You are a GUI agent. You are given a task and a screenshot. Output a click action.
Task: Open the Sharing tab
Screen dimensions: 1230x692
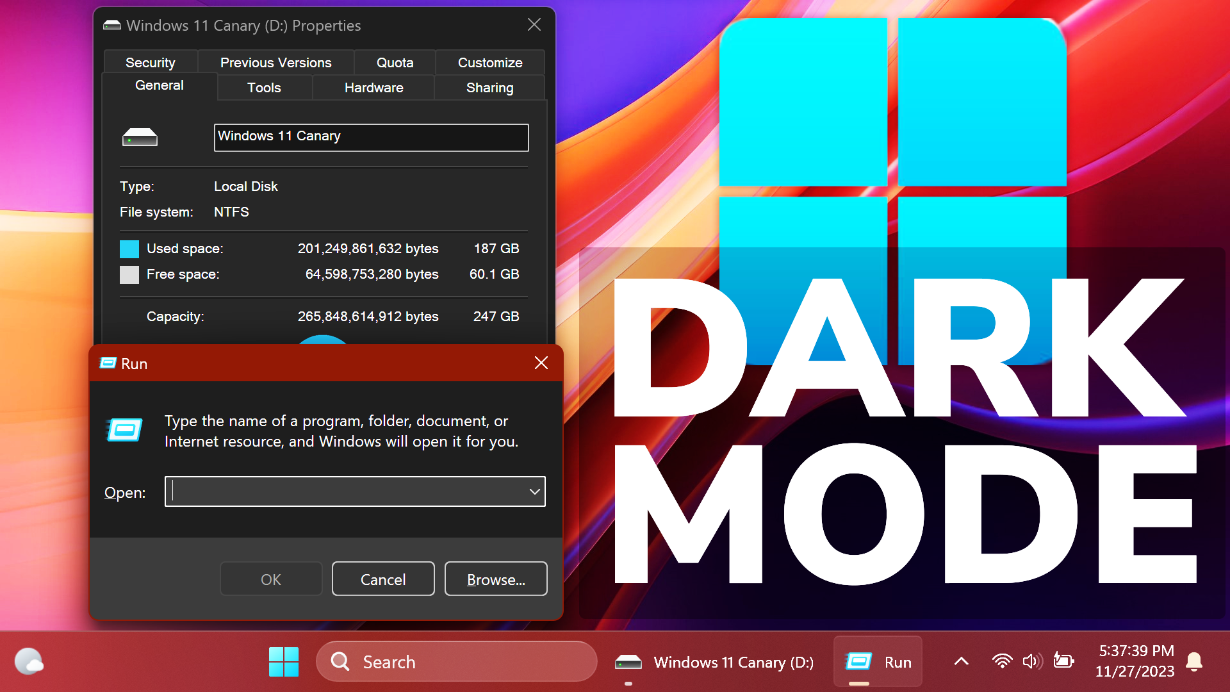click(x=489, y=88)
